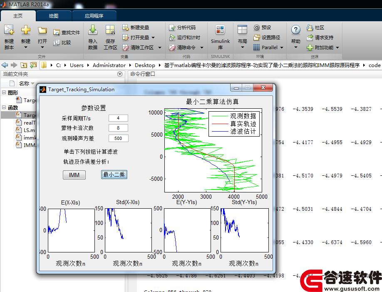The width and height of the screenshot is (382, 292).
Task: Click the Community (社区) icon
Action: click(x=310, y=27)
